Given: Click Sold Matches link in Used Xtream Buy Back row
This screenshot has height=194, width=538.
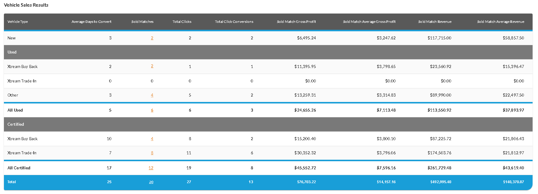Looking at the screenshot, I should (x=152, y=66).
